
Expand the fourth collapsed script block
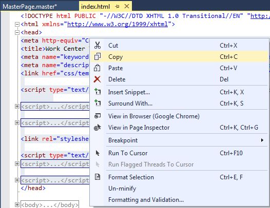(17, 180)
